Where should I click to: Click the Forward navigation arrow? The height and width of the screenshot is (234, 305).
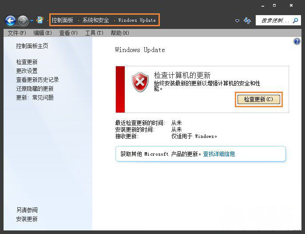(x=23, y=20)
